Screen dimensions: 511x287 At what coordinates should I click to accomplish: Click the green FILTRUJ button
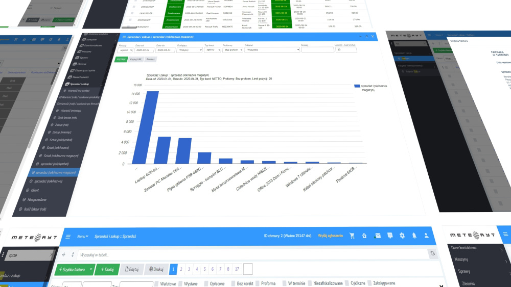[x=121, y=60]
